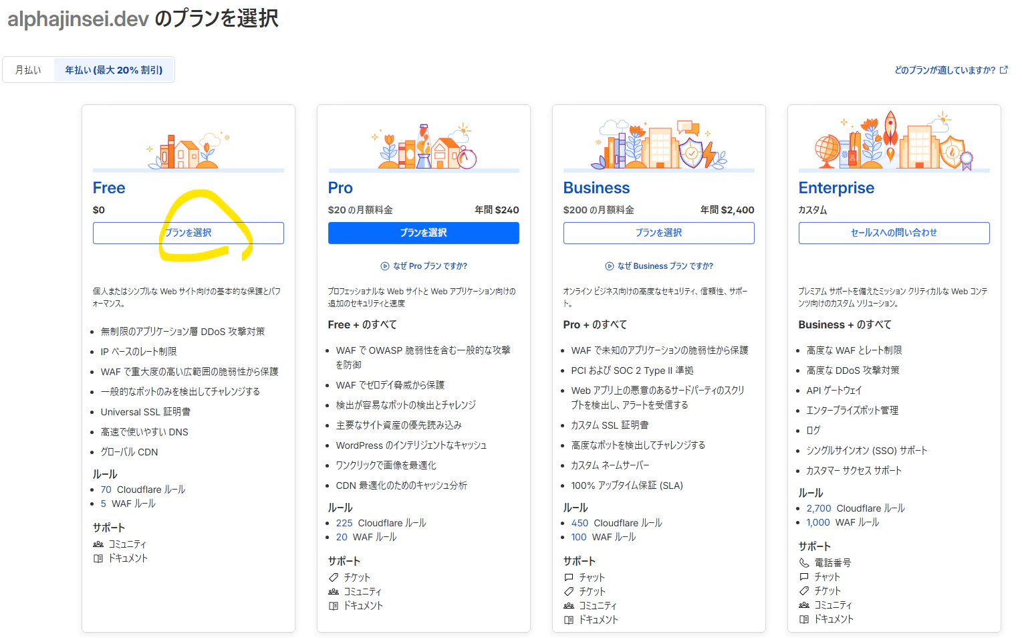
Task: Click the シングルサインオン (SSO) サポート text
Action: pyautogui.click(x=867, y=451)
